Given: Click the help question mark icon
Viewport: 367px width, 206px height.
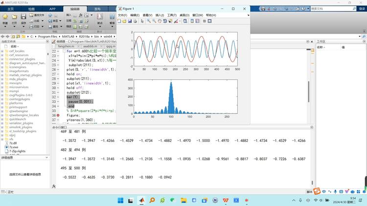Looking at the screenshot, I should click(x=303, y=9).
